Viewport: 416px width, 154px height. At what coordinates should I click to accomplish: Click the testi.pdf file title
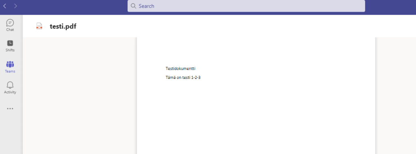click(x=63, y=26)
